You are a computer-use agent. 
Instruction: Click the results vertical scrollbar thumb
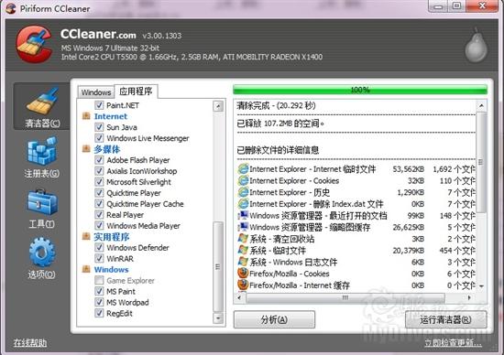coord(481,162)
